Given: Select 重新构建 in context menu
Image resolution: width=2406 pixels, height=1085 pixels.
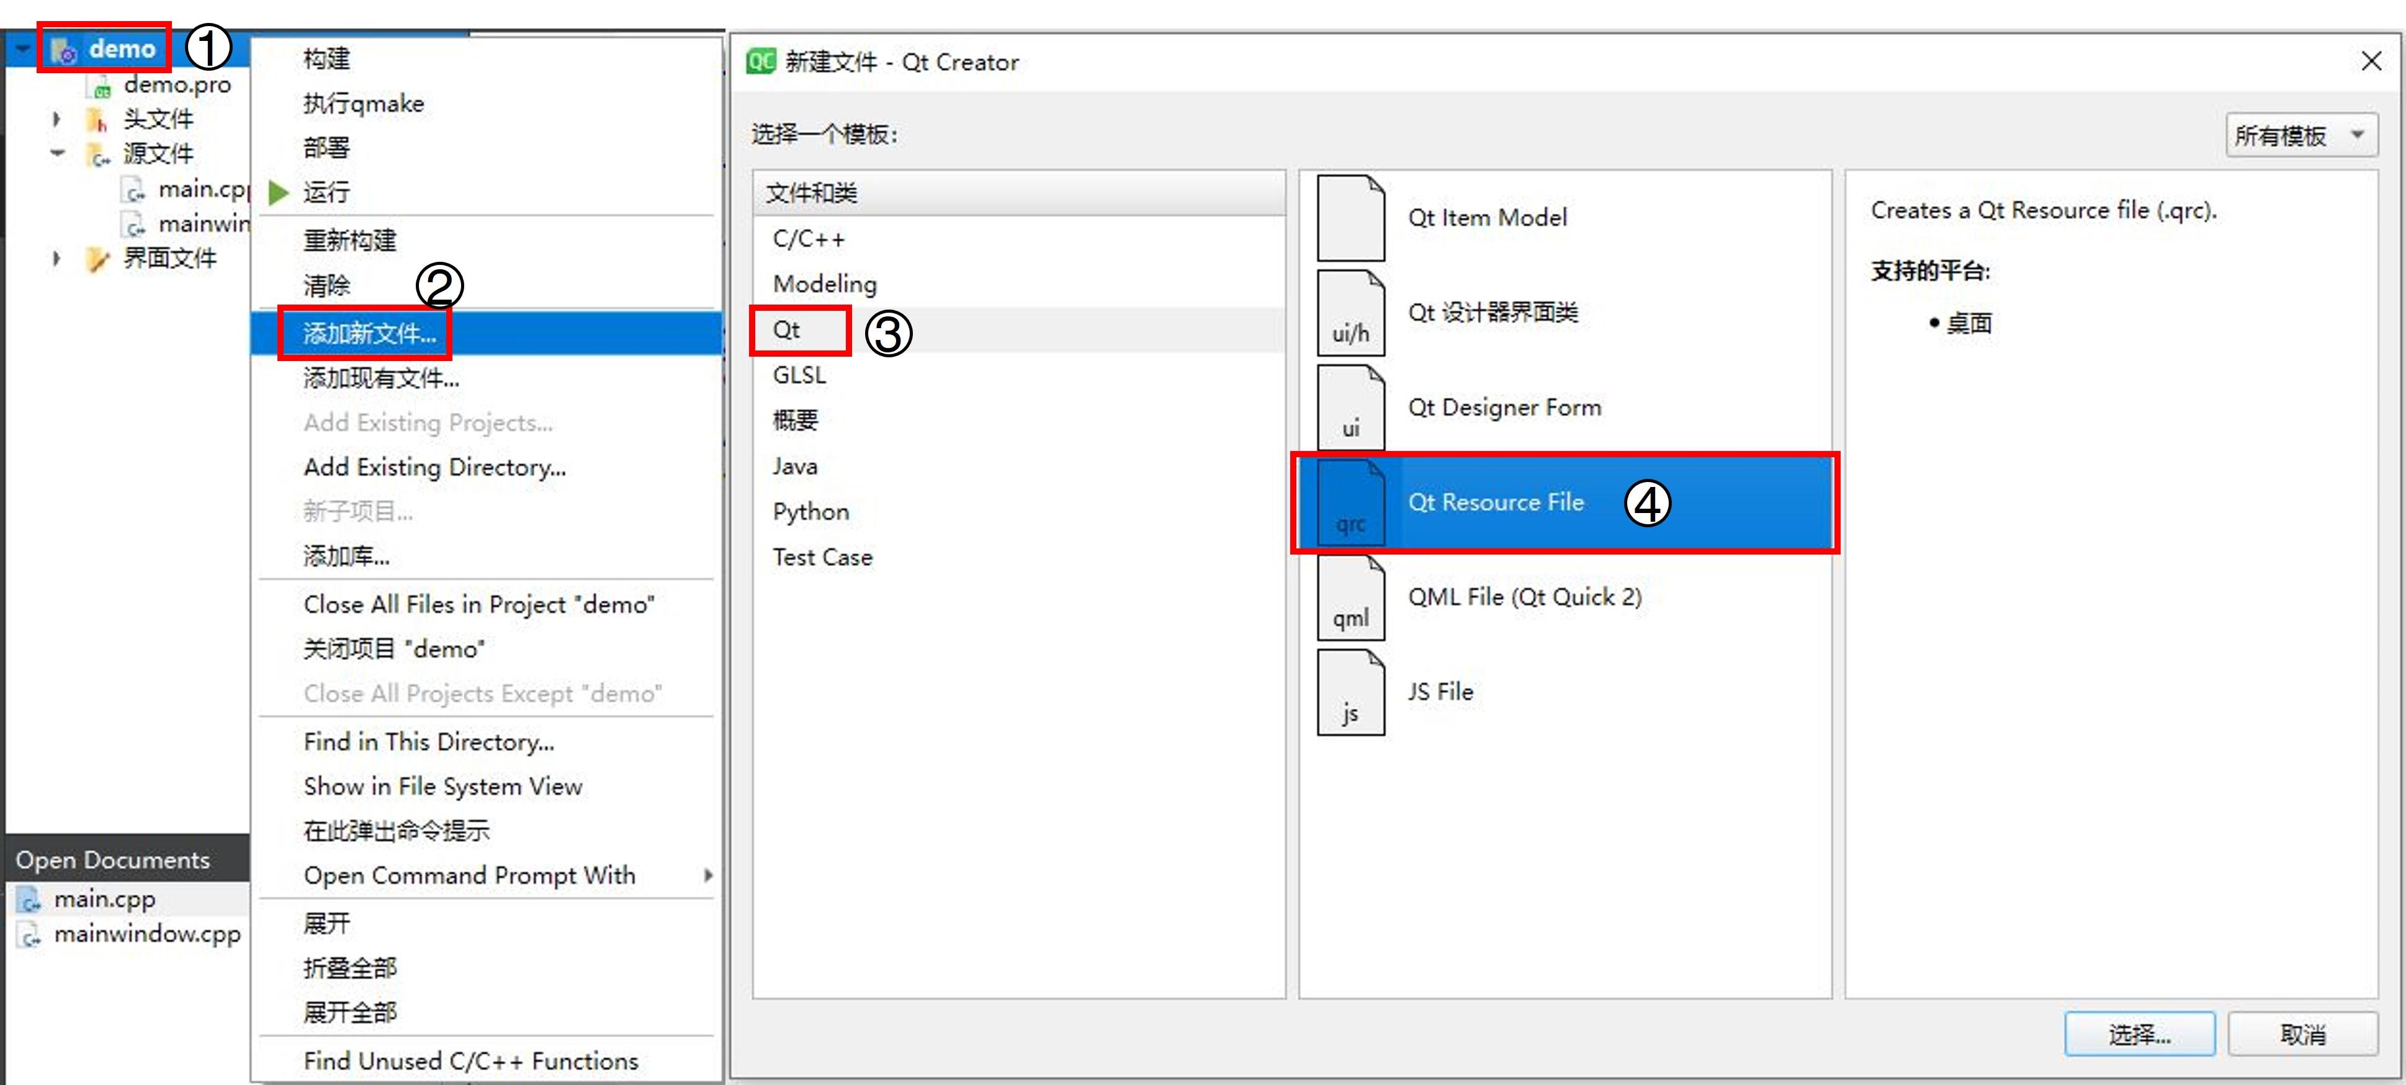Looking at the screenshot, I should pos(487,241).
